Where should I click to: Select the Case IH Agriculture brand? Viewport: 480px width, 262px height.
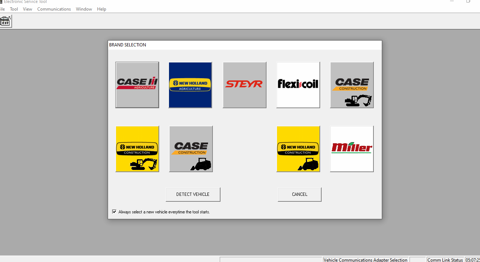(137, 85)
